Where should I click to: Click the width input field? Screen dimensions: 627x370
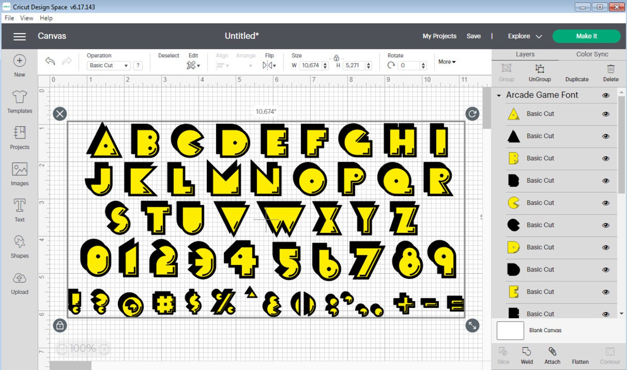[311, 66]
